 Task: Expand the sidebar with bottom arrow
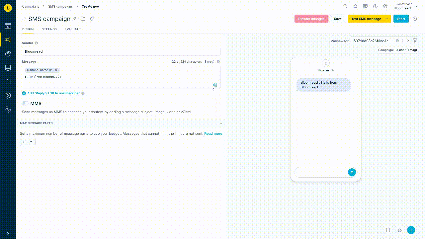click(x=8, y=234)
